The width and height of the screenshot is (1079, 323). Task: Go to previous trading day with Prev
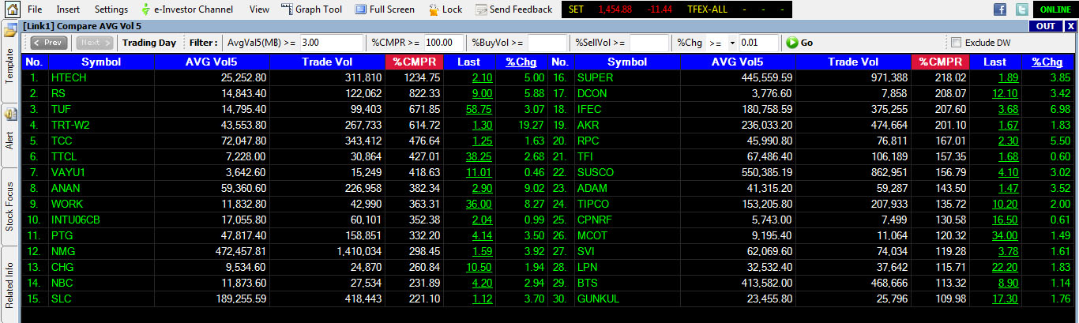click(x=48, y=43)
